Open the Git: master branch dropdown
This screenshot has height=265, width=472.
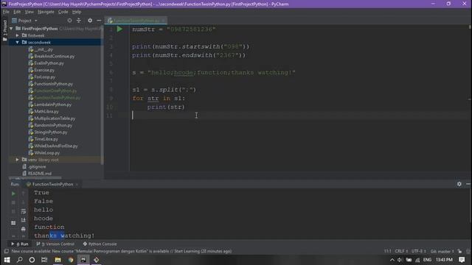click(442, 251)
